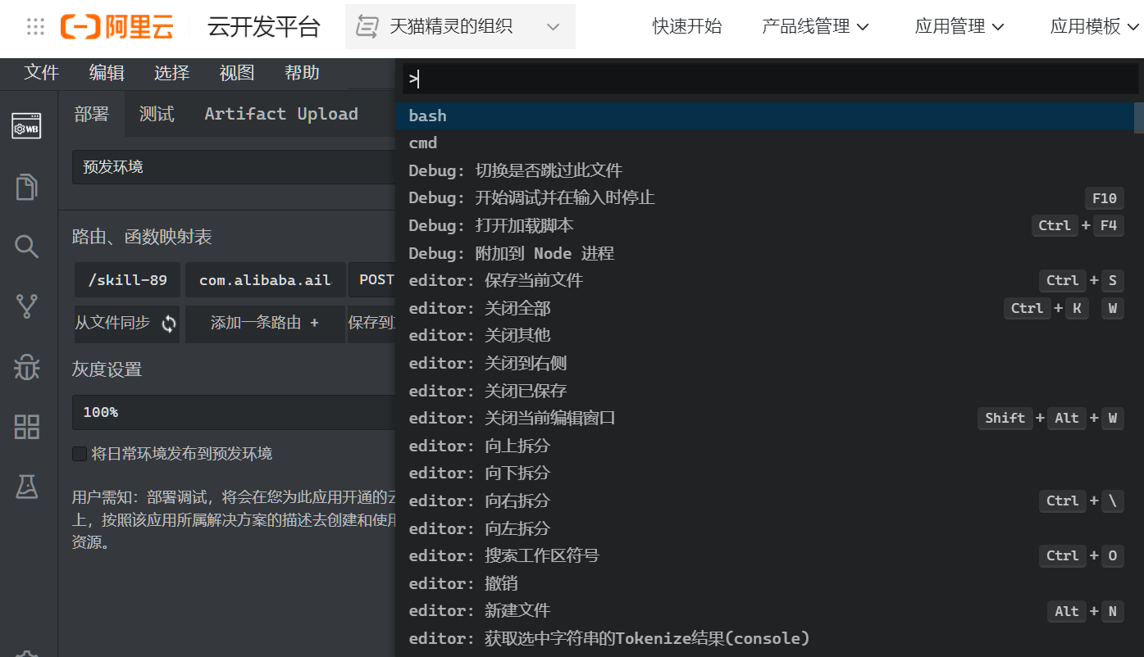The image size is (1144, 657).
Task: Select editor: 向下拆分
Action: click(764, 473)
